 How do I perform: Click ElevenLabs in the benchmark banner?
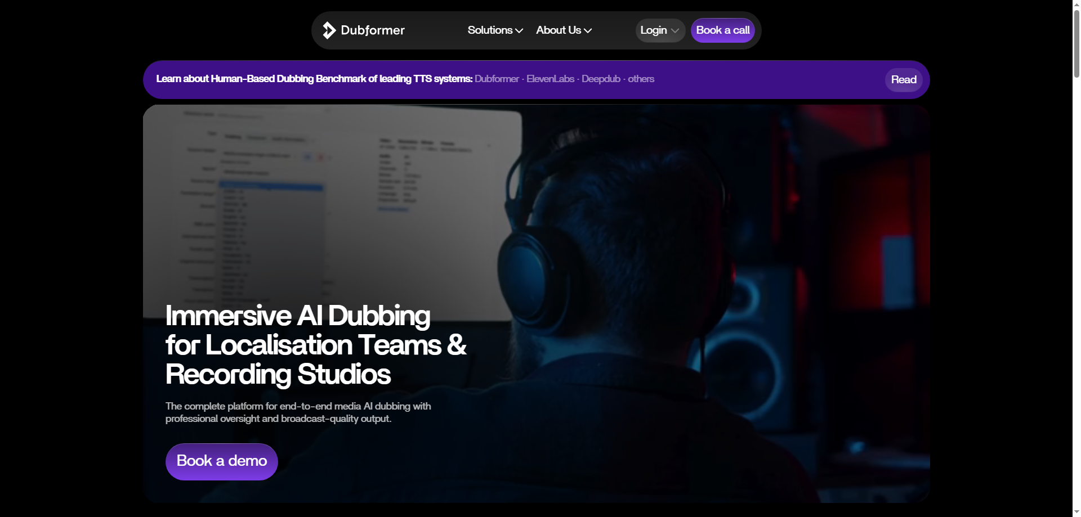click(550, 79)
